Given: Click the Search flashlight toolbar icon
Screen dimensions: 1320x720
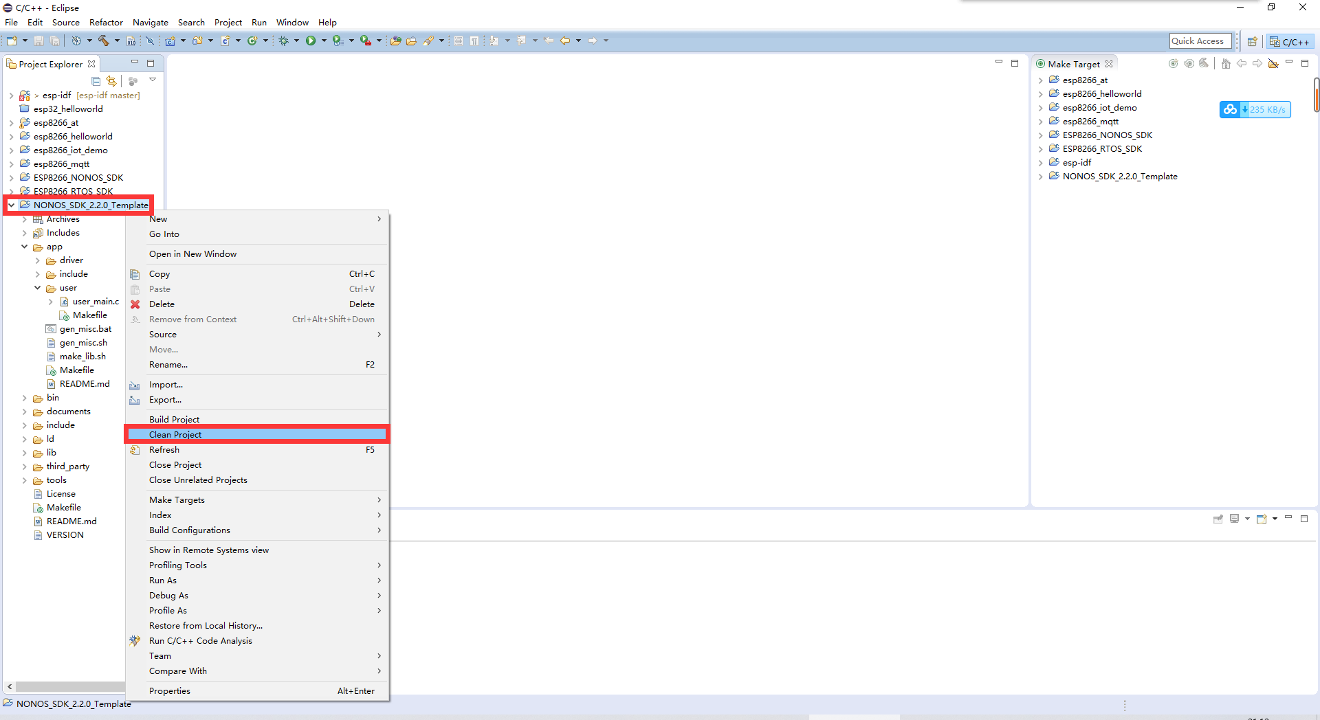Looking at the screenshot, I should pos(428,41).
